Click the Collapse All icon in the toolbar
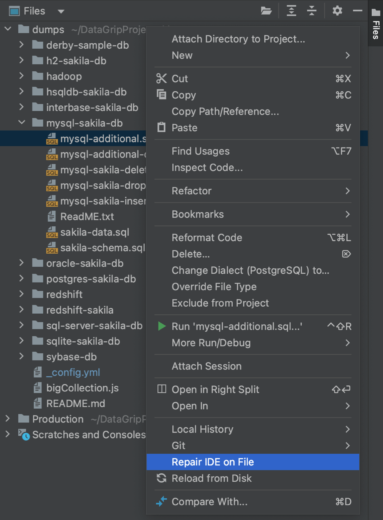Screen dimensions: 383x520 312,11
